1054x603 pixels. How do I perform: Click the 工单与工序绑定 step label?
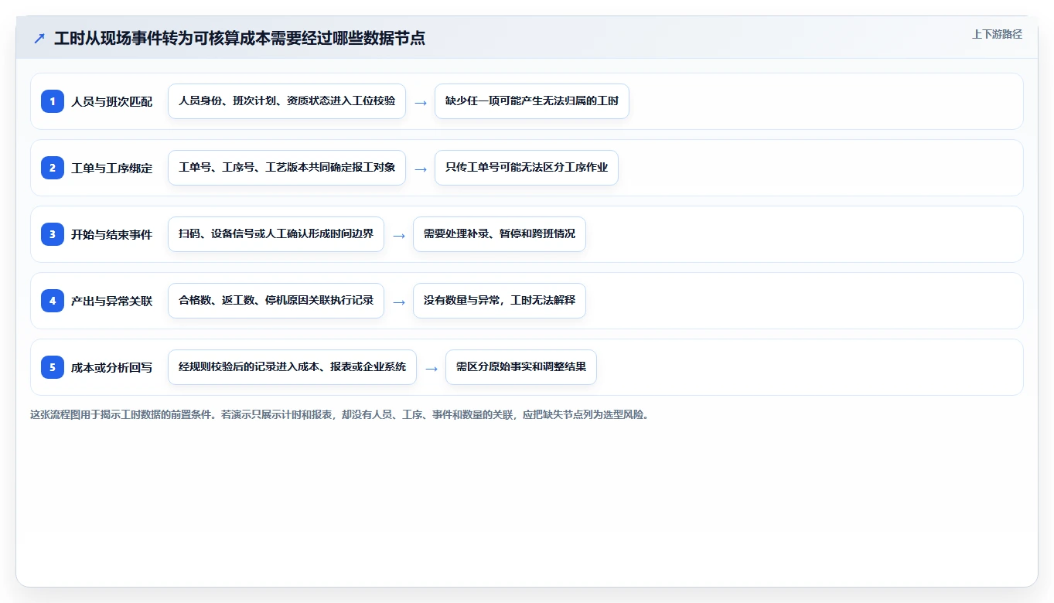click(x=112, y=168)
